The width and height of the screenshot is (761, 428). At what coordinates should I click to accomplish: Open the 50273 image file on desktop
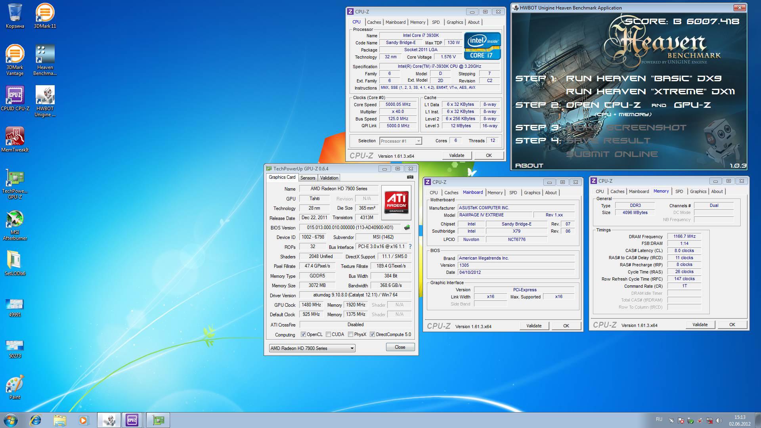pyautogui.click(x=15, y=349)
